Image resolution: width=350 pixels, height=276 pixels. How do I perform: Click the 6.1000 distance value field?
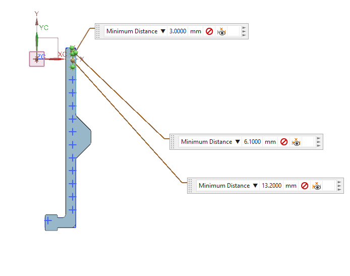252,142
